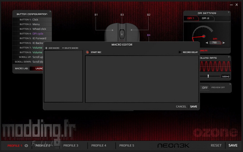Click the Add Macro plus icon
The image size is (243, 152).
pos(46,48)
